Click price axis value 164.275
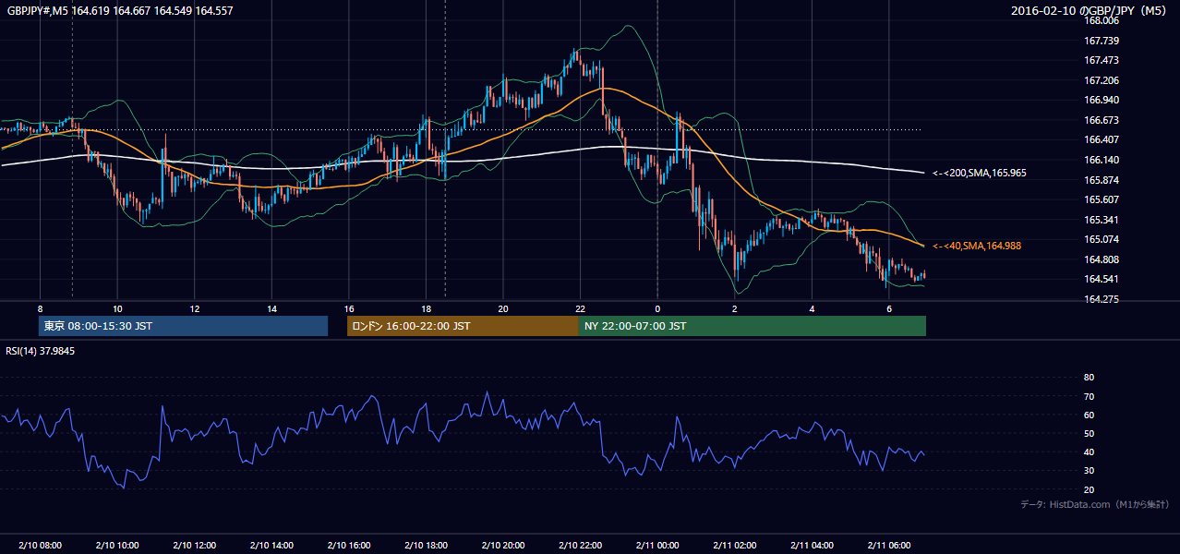 (x=1102, y=299)
